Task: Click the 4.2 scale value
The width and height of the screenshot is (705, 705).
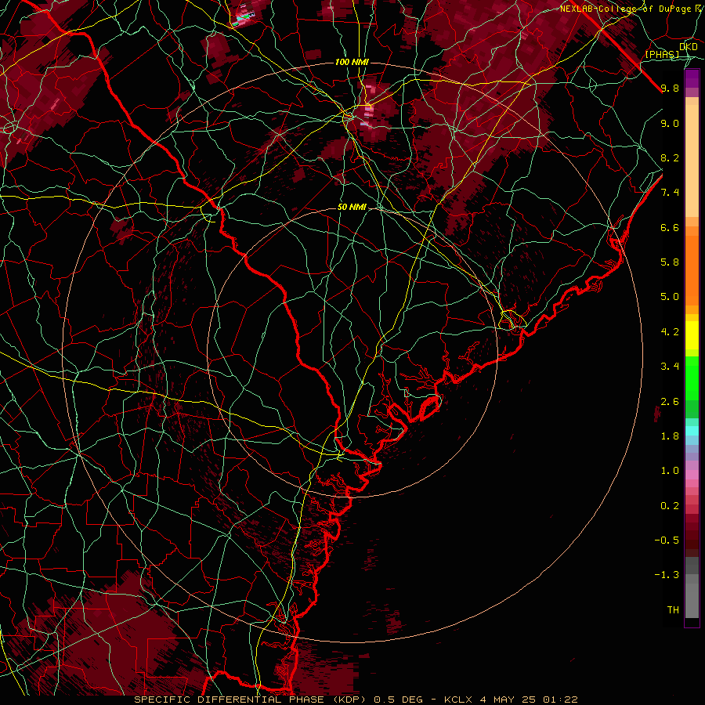Action: [x=670, y=332]
